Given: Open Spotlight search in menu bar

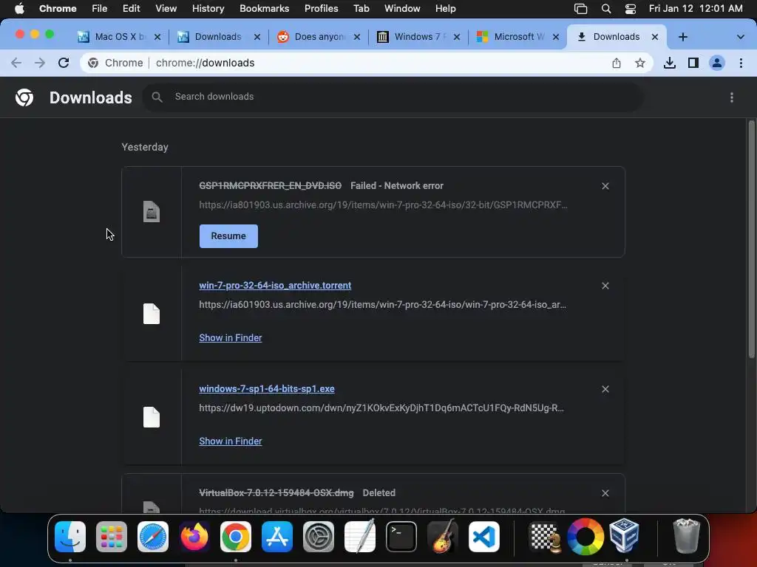Looking at the screenshot, I should click(606, 9).
